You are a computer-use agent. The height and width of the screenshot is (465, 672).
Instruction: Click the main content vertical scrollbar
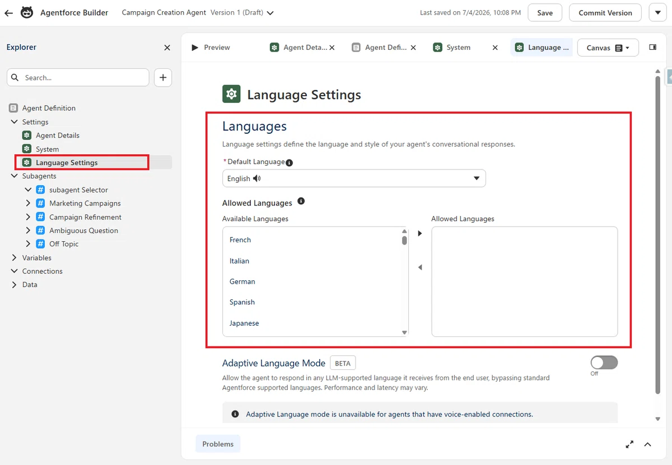point(658,235)
